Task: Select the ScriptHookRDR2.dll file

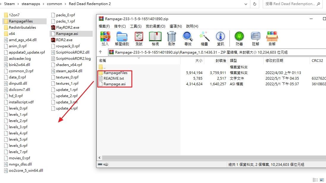Action: coord(70,52)
